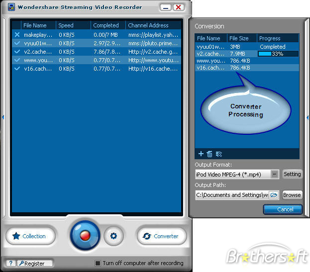Click the Register button
The width and height of the screenshot is (310, 272).
tap(35, 264)
